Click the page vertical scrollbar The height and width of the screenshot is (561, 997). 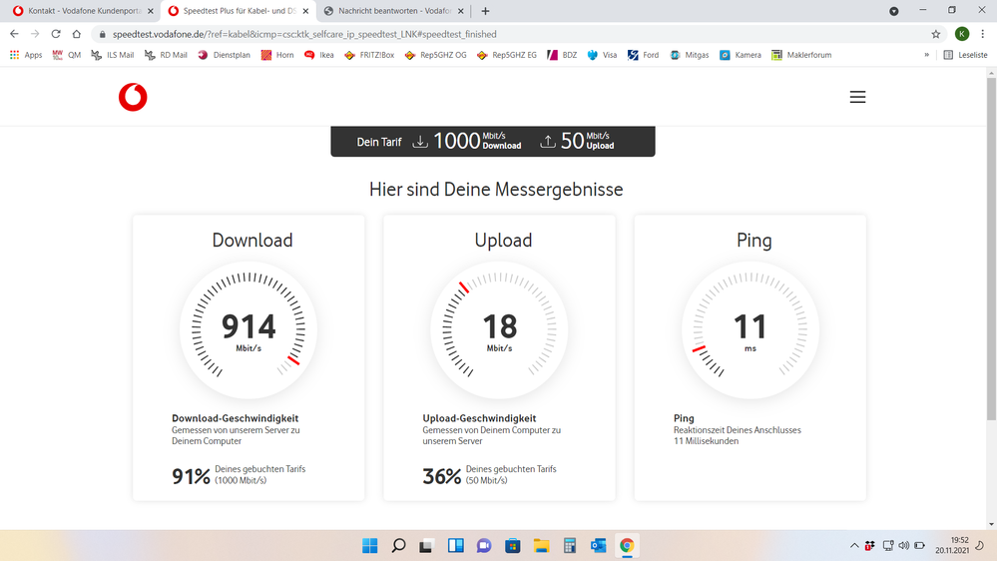[x=991, y=249]
